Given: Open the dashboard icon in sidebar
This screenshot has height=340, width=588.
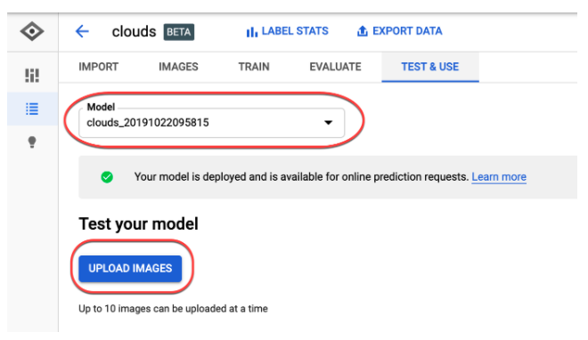Looking at the screenshot, I should pos(32,76).
